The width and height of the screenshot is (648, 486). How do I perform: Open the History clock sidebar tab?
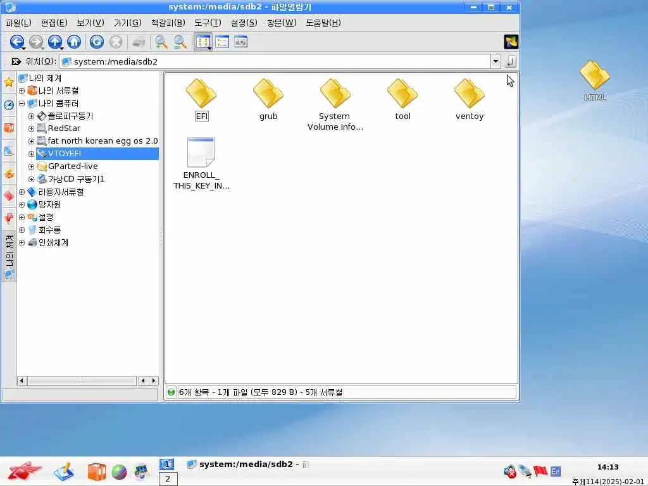pyautogui.click(x=9, y=105)
